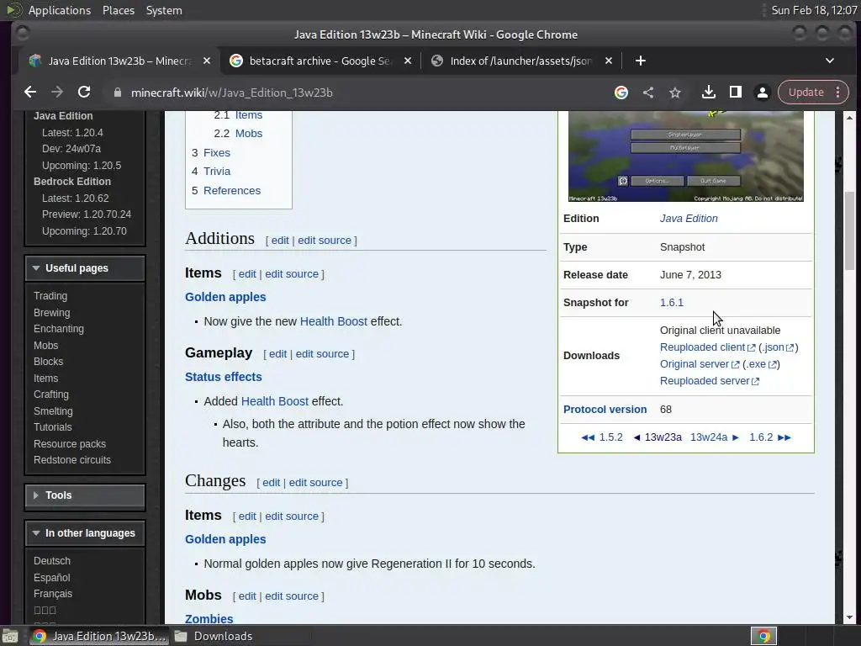861x646 pixels.
Task: Go back to the previous page
Action: pyautogui.click(x=30, y=93)
